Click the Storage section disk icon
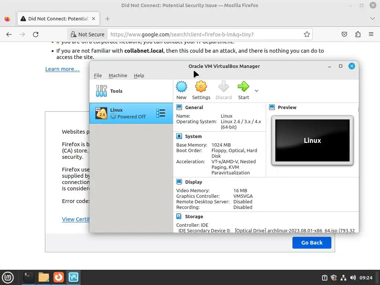The image size is (380, 285). point(179,216)
